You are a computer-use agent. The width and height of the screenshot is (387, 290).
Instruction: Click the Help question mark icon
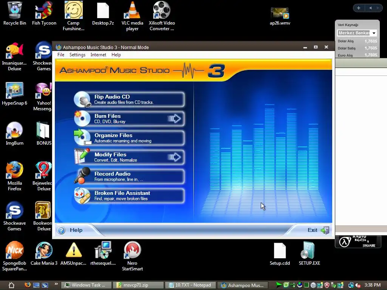[61, 230]
